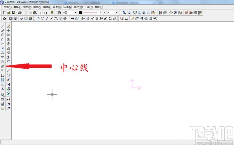234x145 pixels.
Task: Select the text annotation tool (A)
Action: [x=3, y=89]
